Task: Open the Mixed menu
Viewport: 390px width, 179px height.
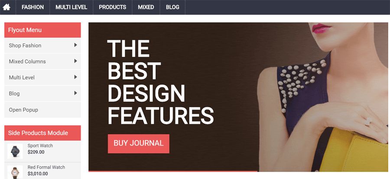Action: point(146,7)
